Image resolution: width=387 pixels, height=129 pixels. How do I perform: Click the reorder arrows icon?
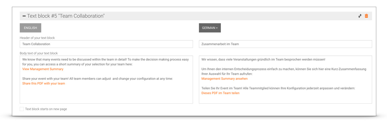(360, 16)
